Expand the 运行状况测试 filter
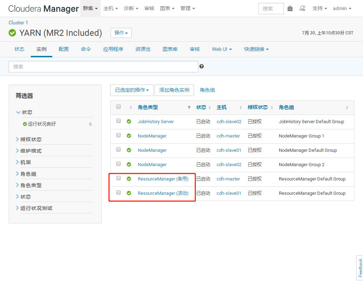363x308 pixels. pos(34,208)
